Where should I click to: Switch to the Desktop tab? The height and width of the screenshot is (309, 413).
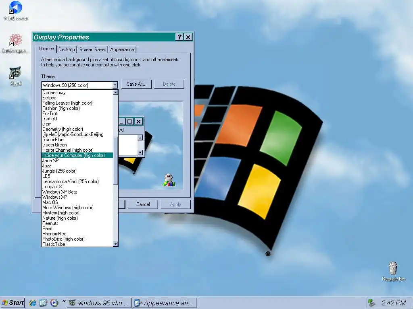pos(67,49)
